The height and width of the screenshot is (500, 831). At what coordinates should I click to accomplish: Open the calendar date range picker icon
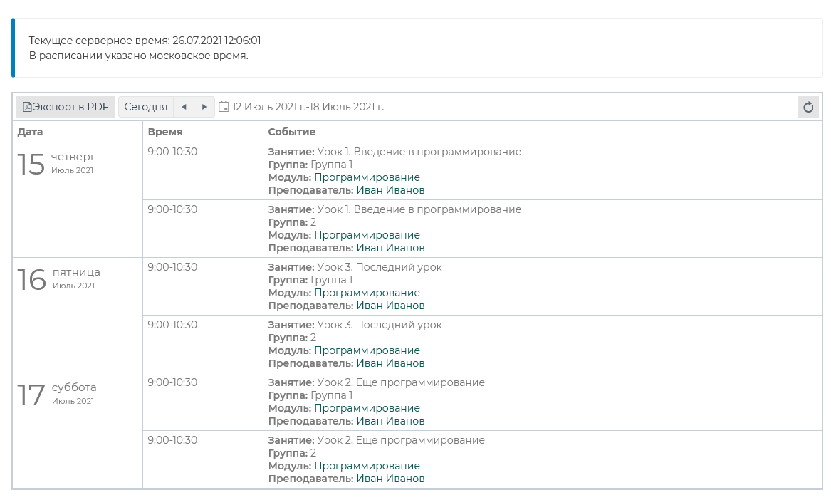click(x=224, y=107)
